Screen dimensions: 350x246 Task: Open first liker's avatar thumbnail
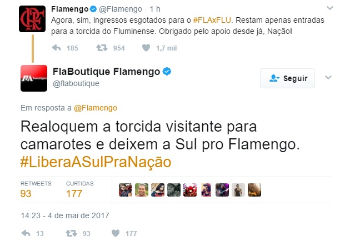[126, 190]
